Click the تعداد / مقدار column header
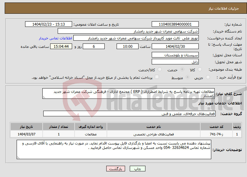The height and width of the screenshot is (177, 247). (59, 127)
